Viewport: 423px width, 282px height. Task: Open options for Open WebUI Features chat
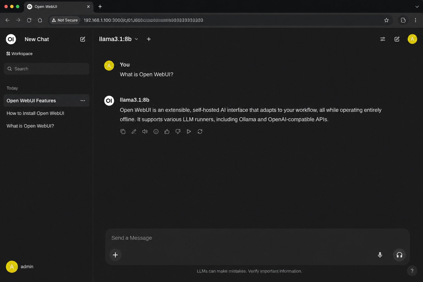pyautogui.click(x=83, y=101)
